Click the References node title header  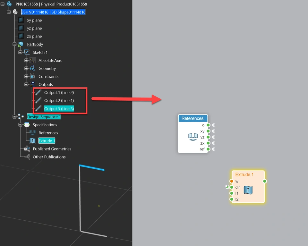(193, 118)
